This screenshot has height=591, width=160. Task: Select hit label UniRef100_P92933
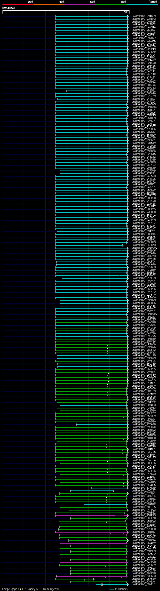(x=143, y=399)
